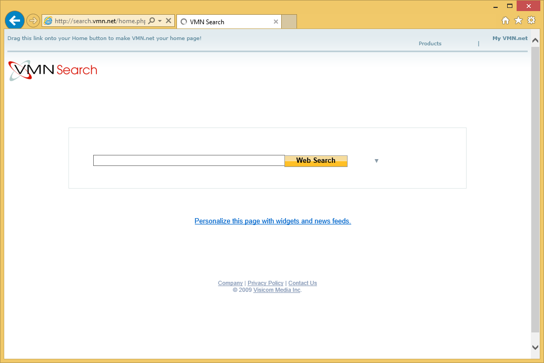Click the scrollbar down arrow

[536, 347]
